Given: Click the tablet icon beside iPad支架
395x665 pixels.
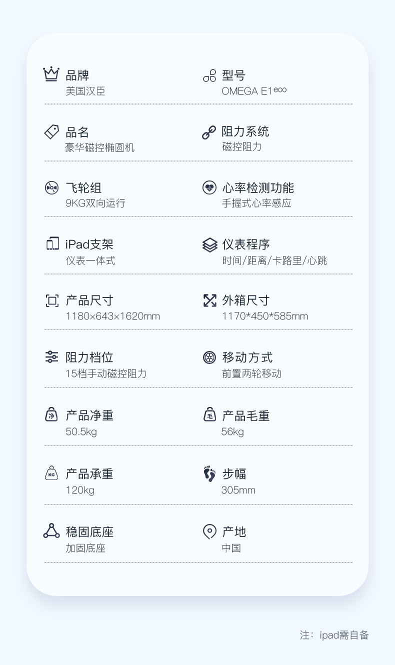Looking at the screenshot, I should point(52,244).
